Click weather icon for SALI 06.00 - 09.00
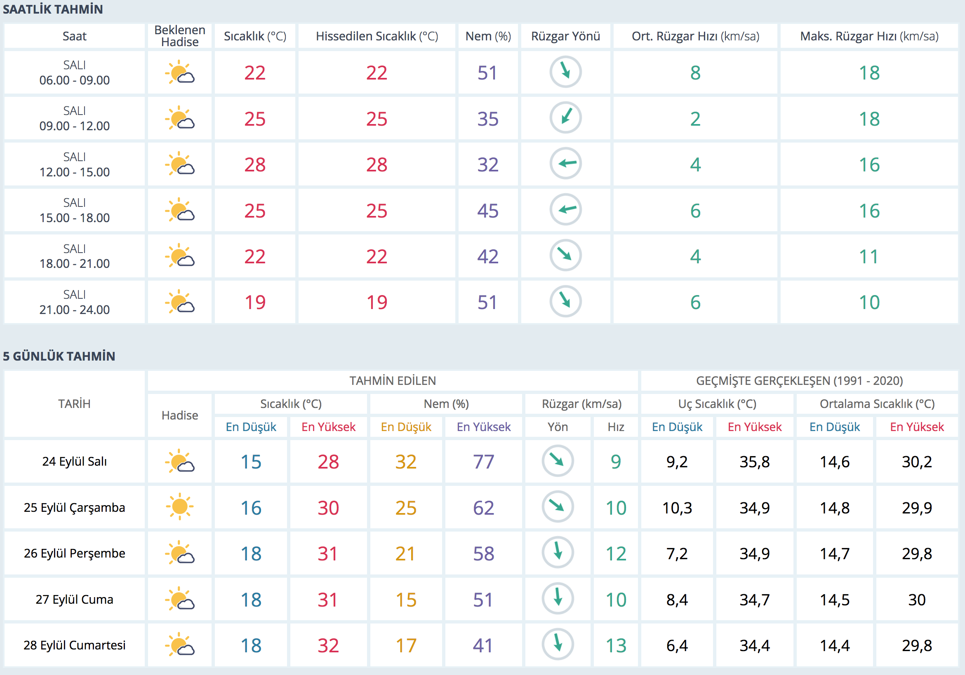This screenshot has height=675, width=965. pyautogui.click(x=180, y=73)
